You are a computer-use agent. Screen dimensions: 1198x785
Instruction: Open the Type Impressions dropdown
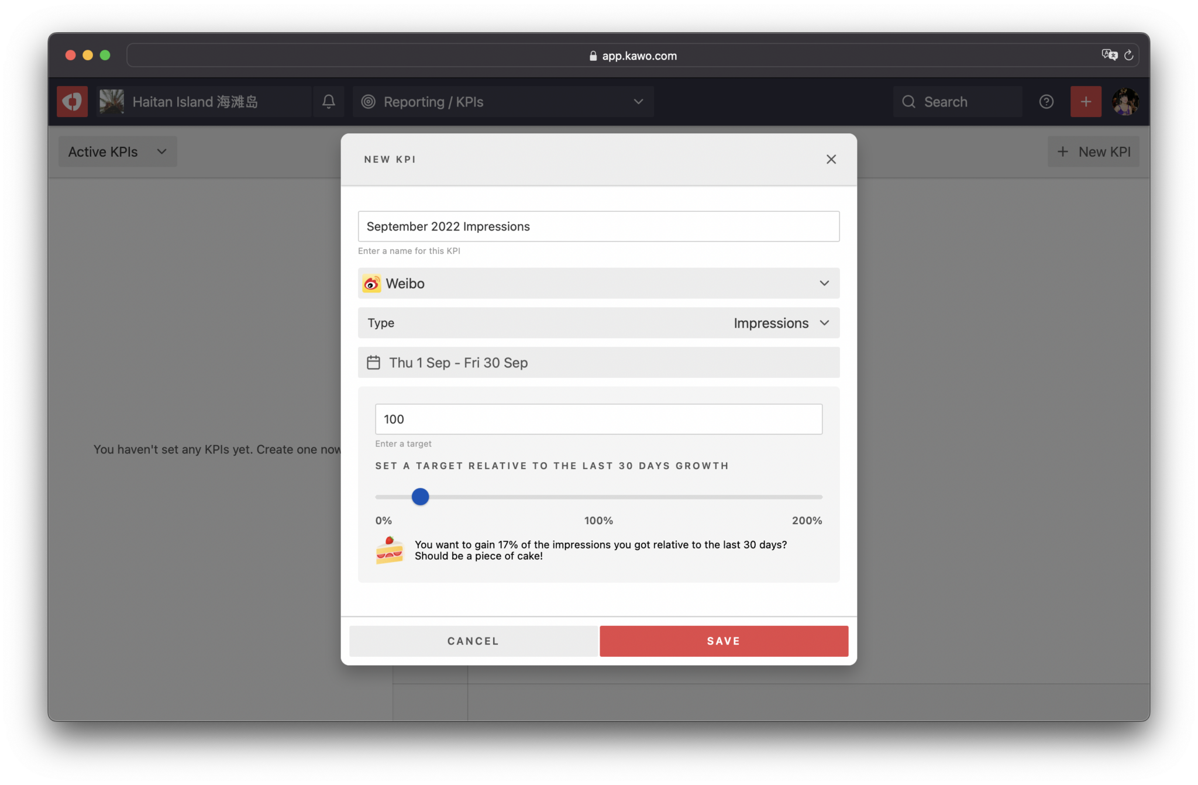pos(782,322)
